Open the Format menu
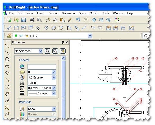This screenshot has width=155, height=125. [x=53, y=13]
